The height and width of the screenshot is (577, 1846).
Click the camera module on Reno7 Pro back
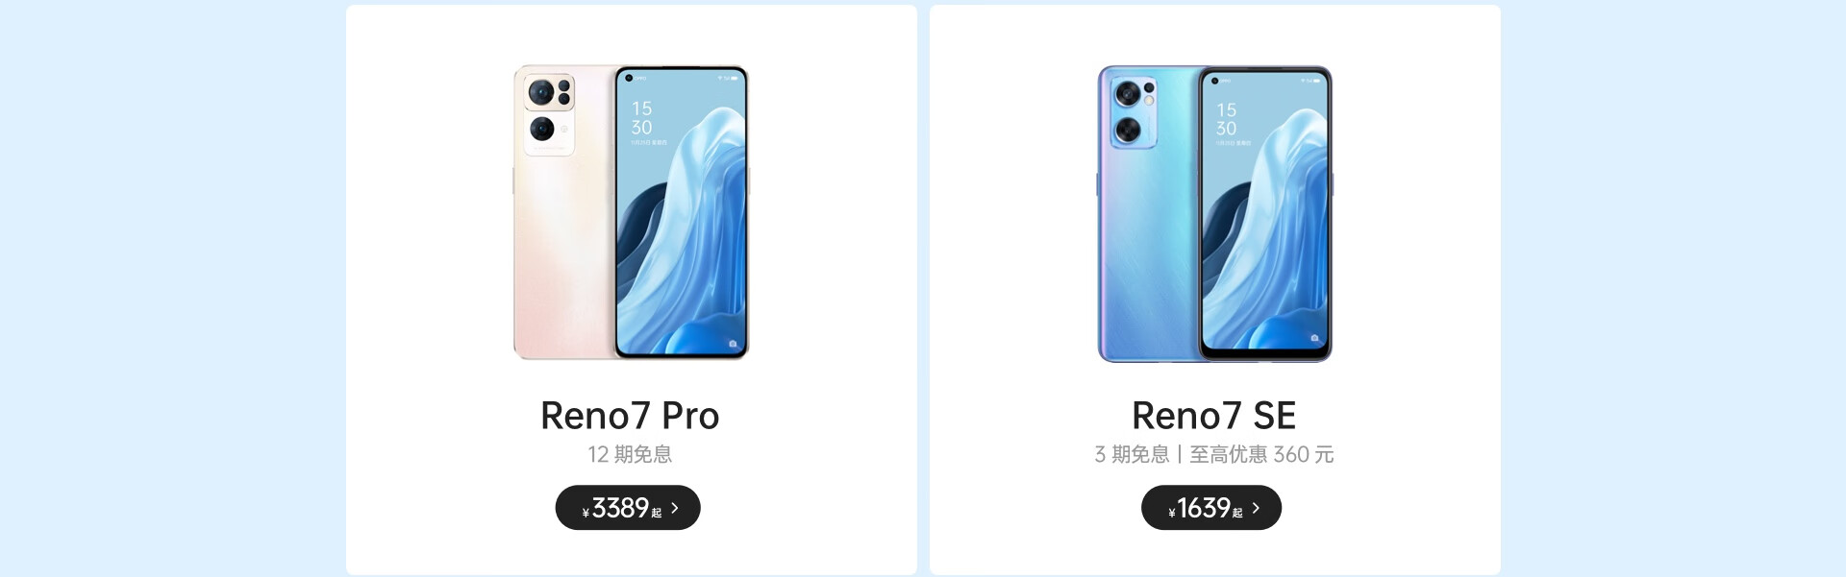tap(549, 113)
